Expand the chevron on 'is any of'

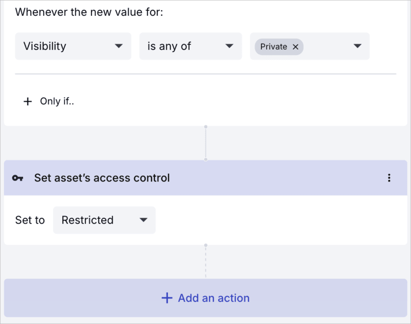click(229, 46)
